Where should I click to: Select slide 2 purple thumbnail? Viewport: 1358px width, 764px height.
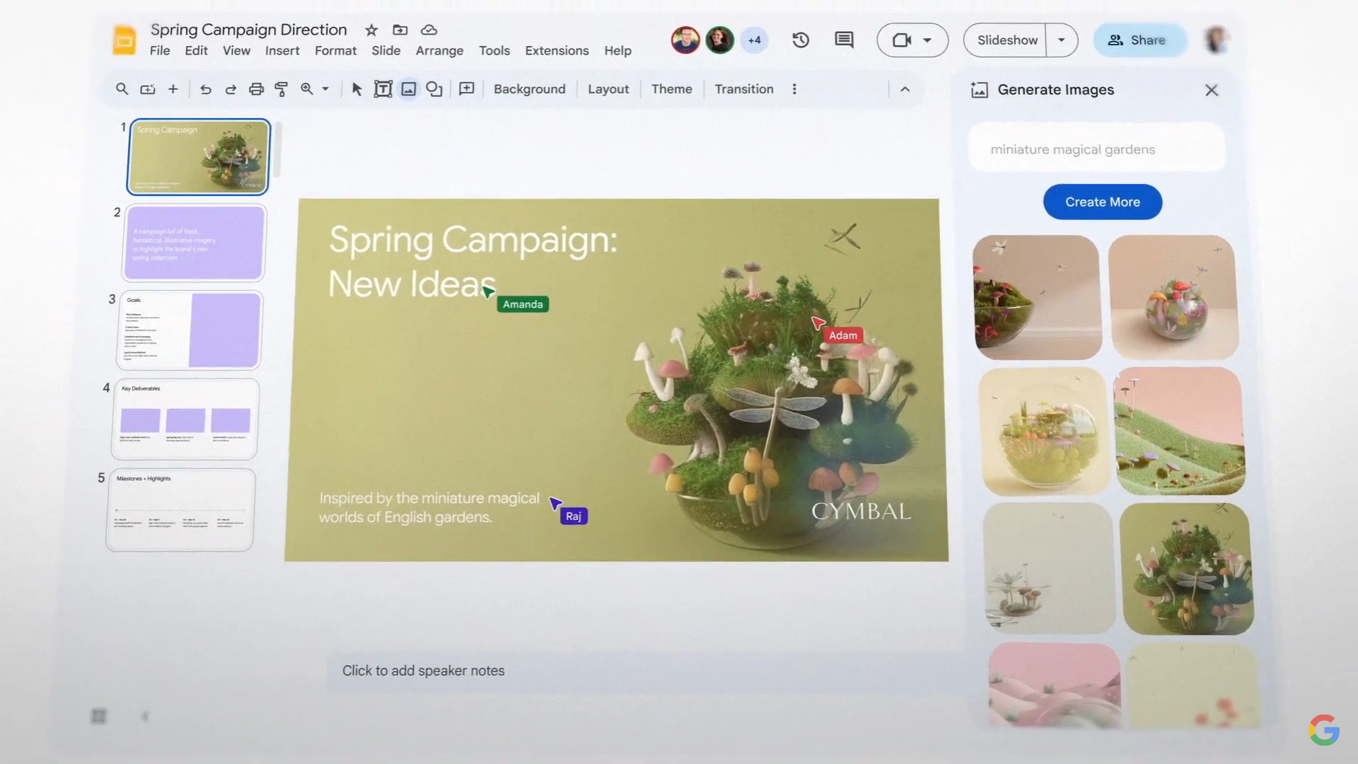[x=195, y=243]
